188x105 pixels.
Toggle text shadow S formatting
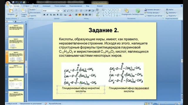58,15
